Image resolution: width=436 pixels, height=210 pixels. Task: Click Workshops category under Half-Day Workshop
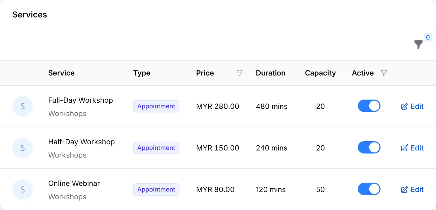click(67, 155)
